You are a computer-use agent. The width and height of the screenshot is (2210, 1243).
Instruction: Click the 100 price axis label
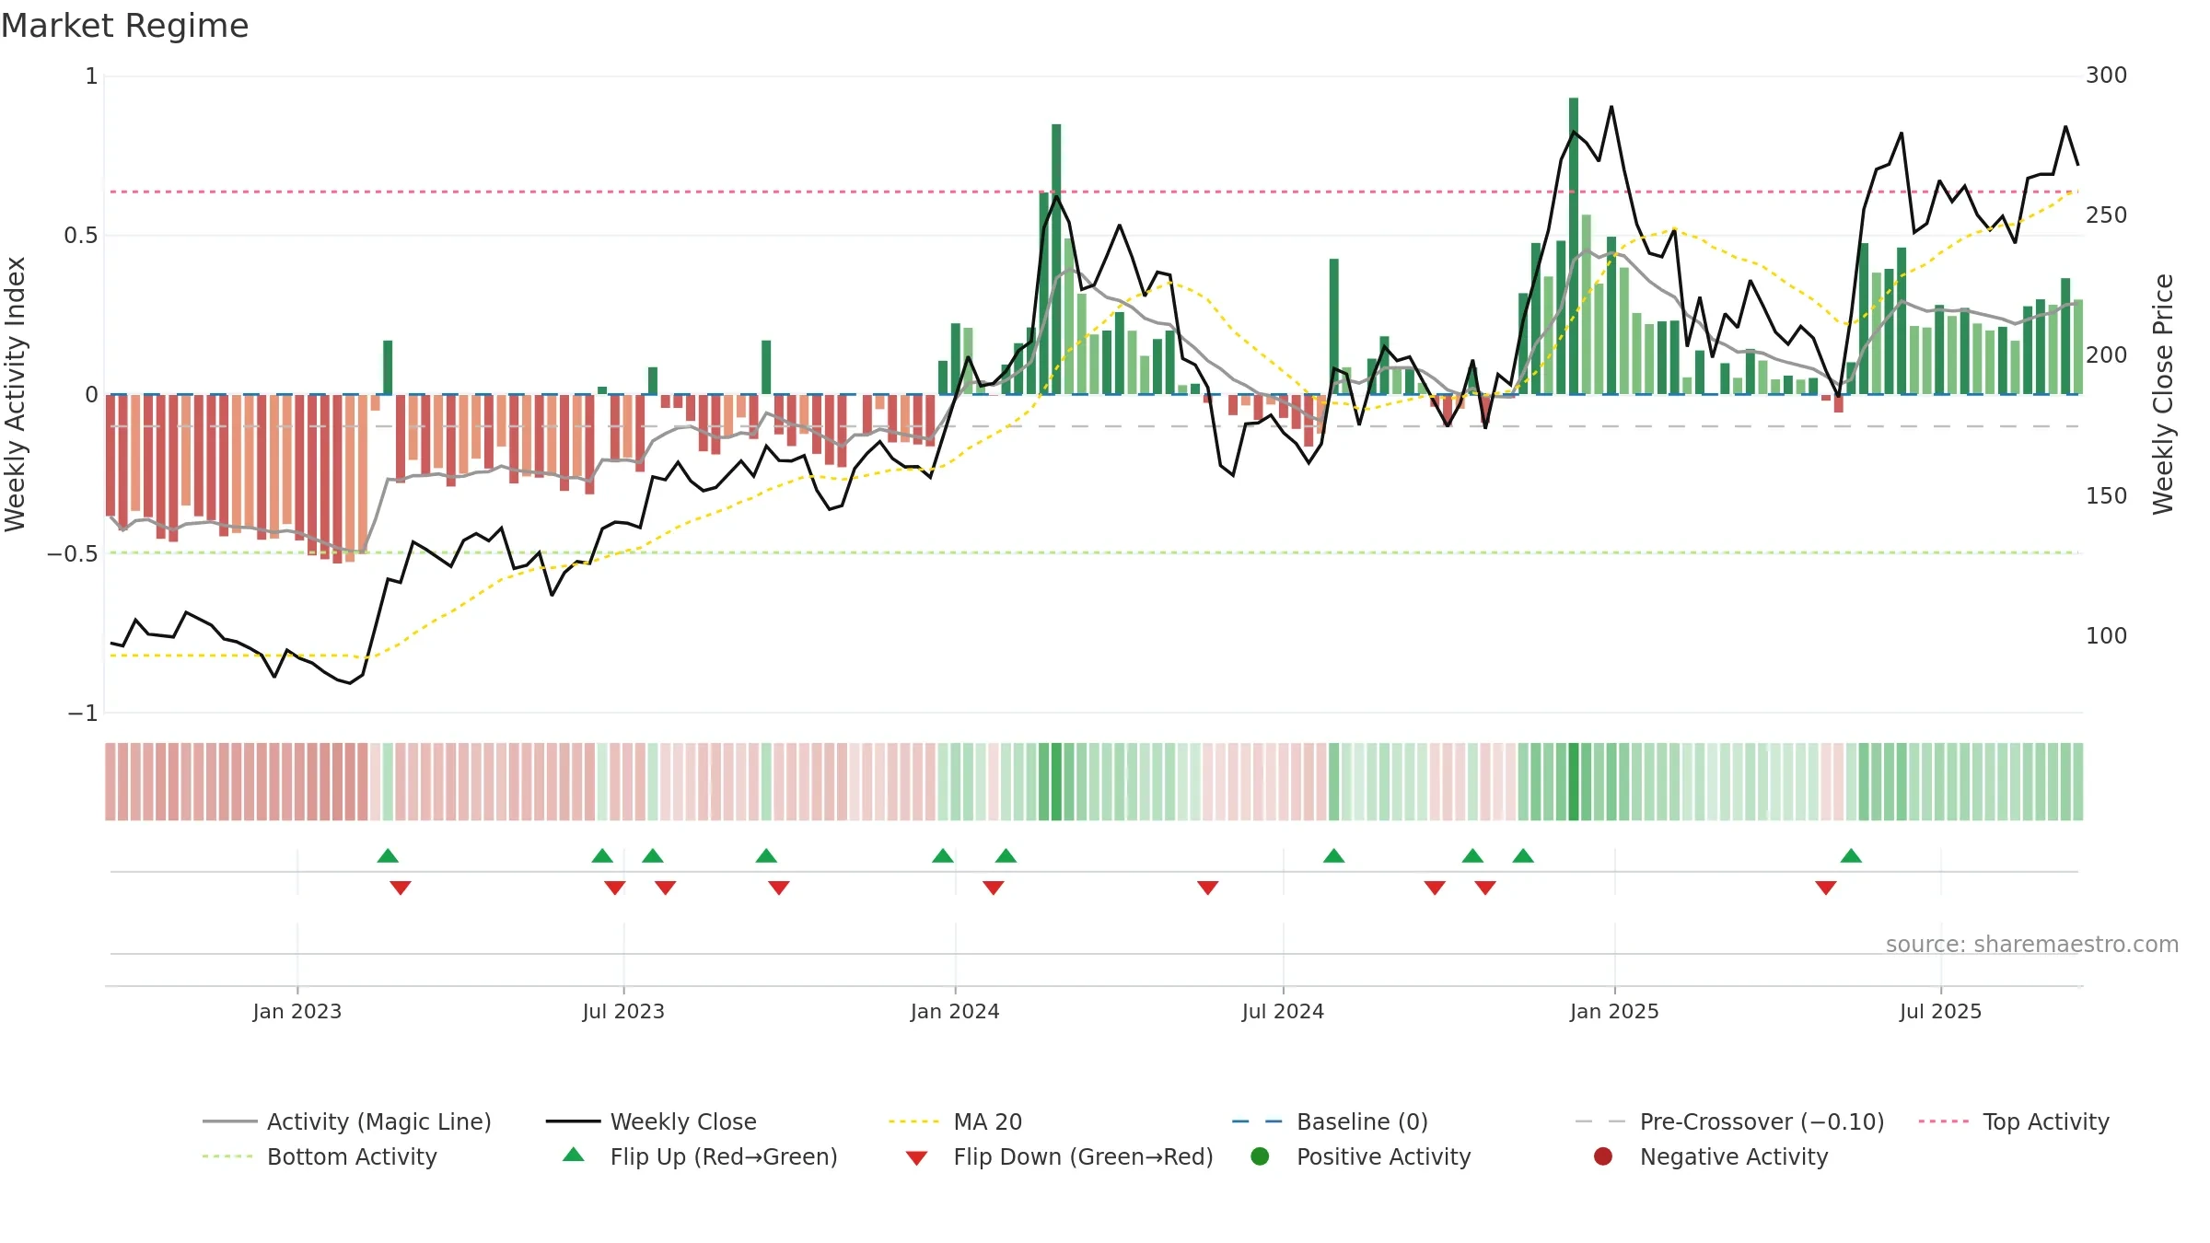(x=2106, y=636)
